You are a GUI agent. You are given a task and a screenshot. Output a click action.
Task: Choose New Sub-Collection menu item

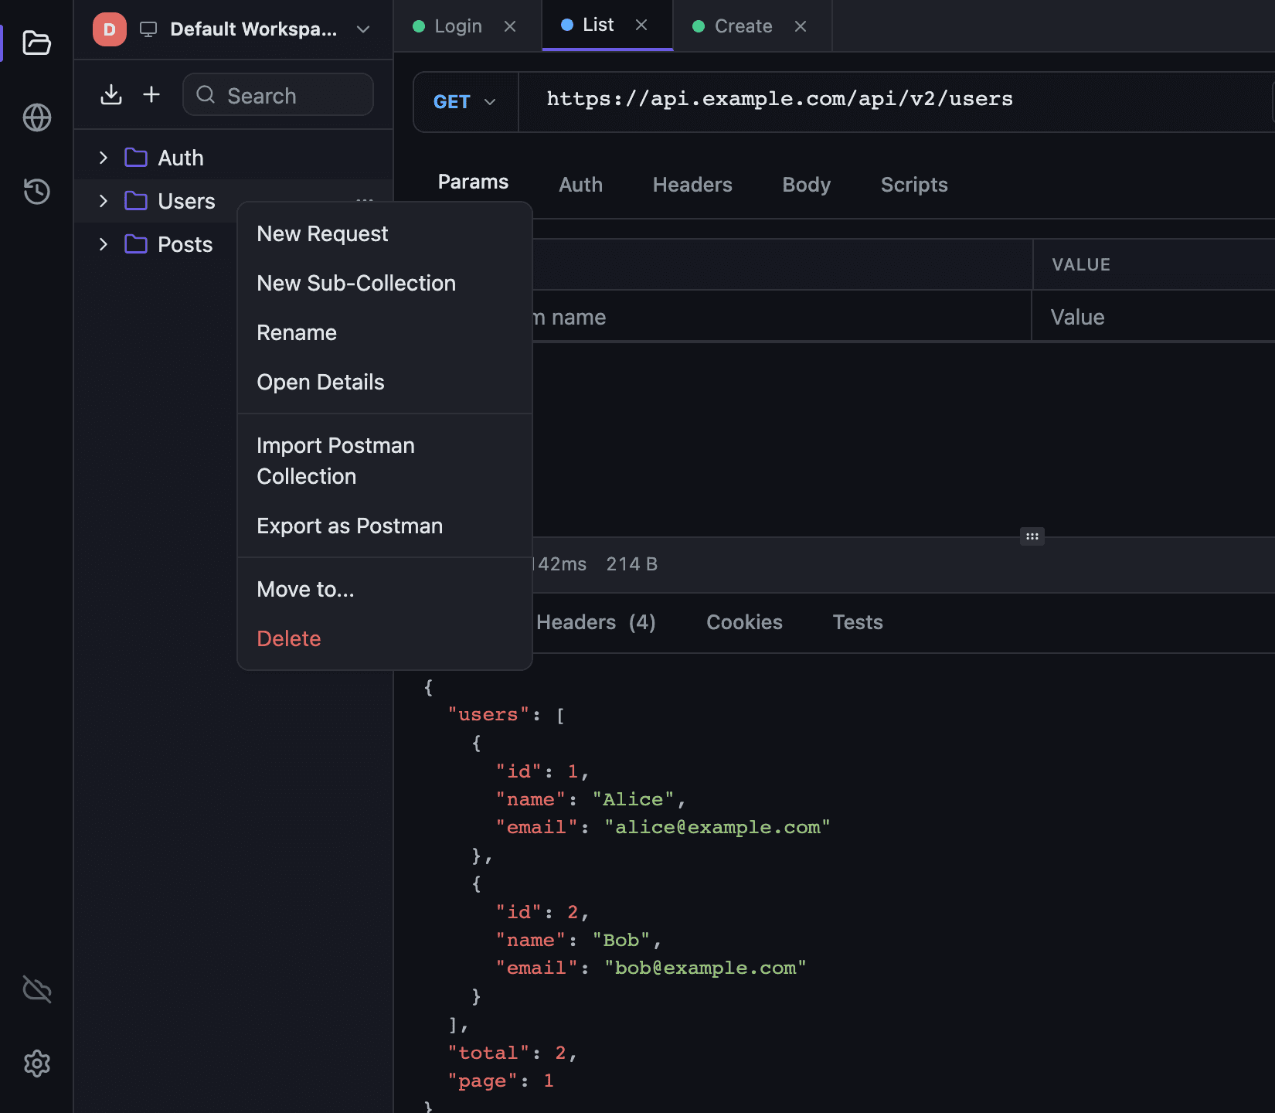point(385,283)
